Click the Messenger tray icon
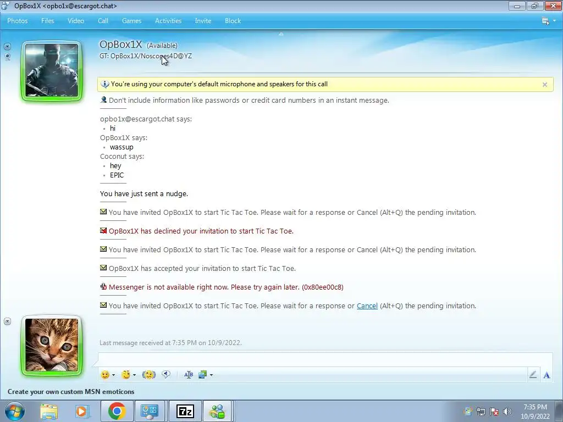563x422 pixels. pos(467,411)
